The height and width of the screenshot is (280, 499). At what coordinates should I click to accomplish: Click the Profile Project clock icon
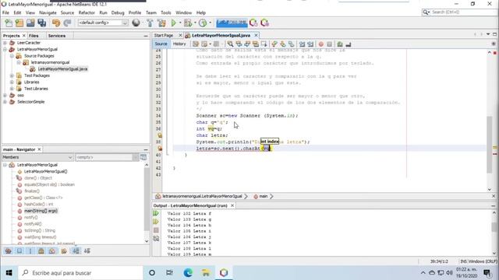click(x=203, y=23)
